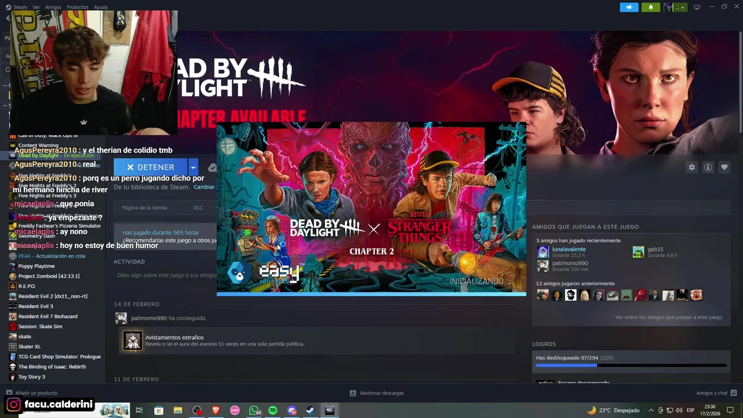The width and height of the screenshot is (743, 418).
Task: Open Brave browser taskbar icon
Action: (216, 410)
